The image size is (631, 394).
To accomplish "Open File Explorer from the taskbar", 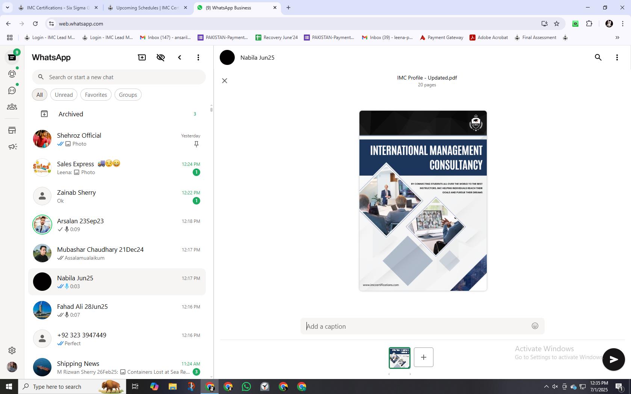I will pyautogui.click(x=172, y=386).
